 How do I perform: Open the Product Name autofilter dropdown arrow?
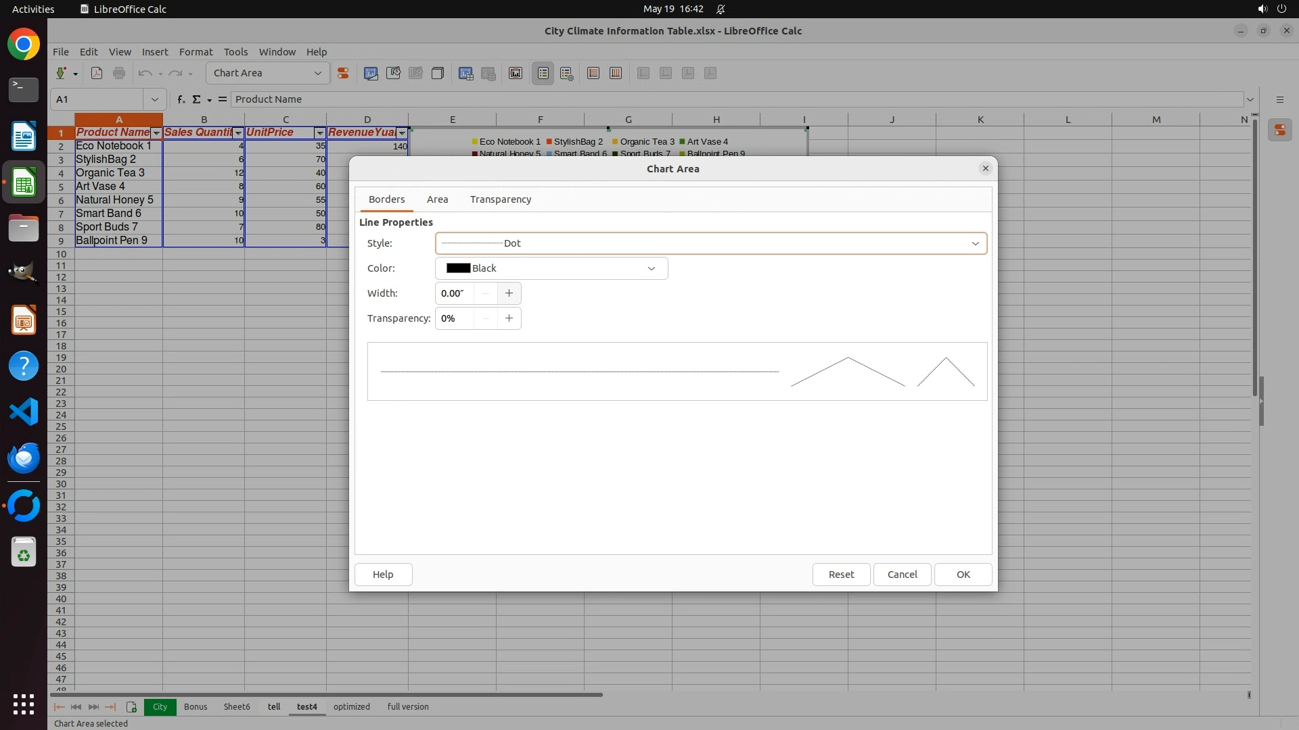pos(156,133)
